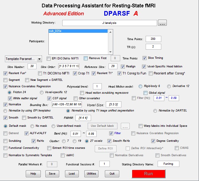Enable Reorient after Coreg* checkbox

(x=151, y=73)
